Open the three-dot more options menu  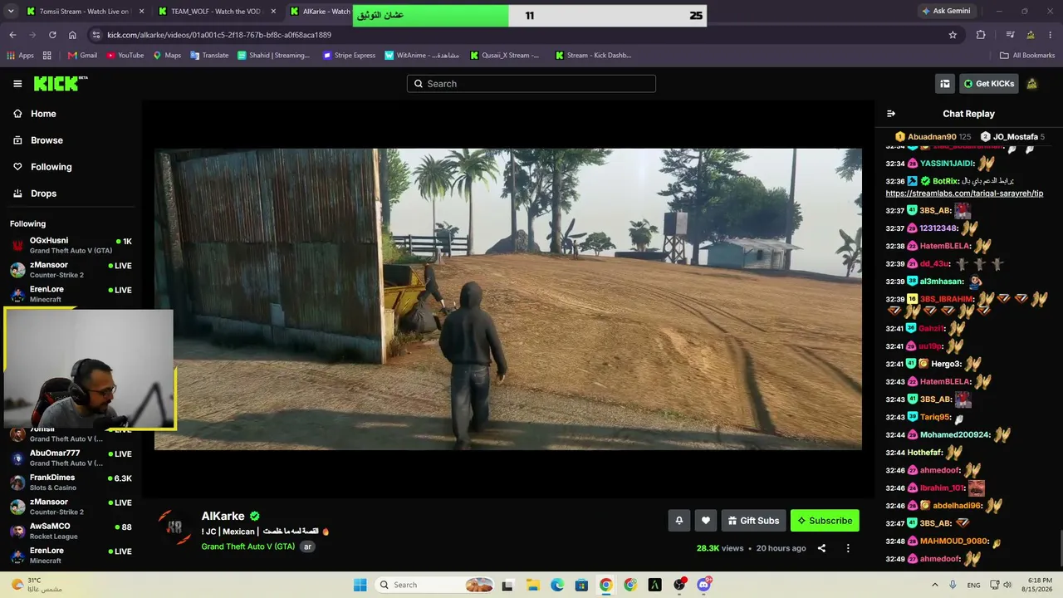coord(848,548)
